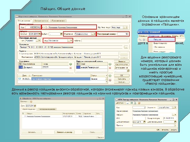Viewport: 190px width, 142px height.
Task: Clear the Отделение field with X
Action: [x=95, y=34]
